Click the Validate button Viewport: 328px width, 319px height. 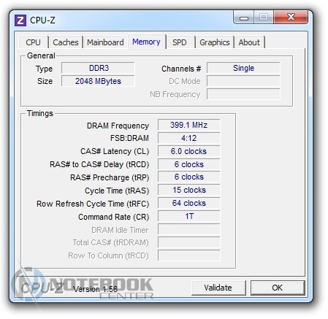point(218,288)
